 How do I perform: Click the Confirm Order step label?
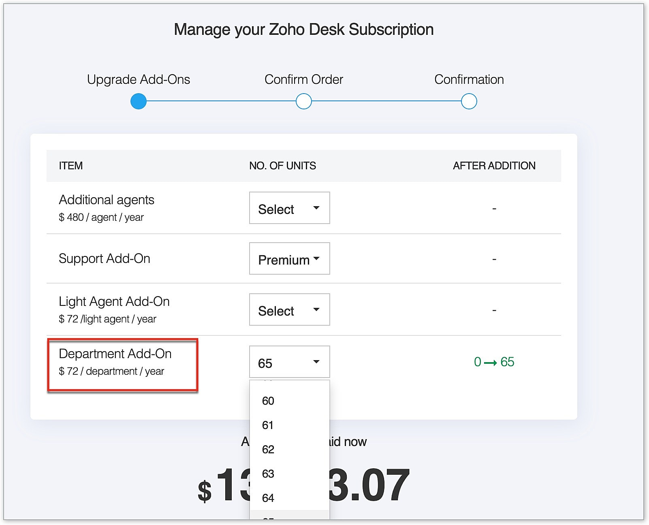click(304, 79)
